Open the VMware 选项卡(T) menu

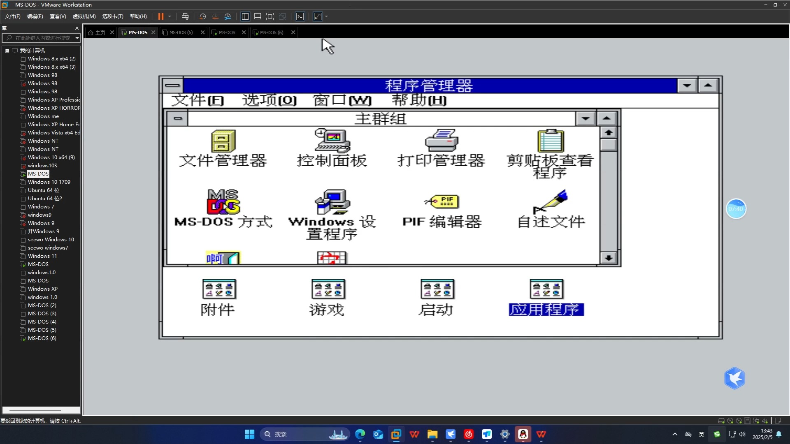(113, 16)
